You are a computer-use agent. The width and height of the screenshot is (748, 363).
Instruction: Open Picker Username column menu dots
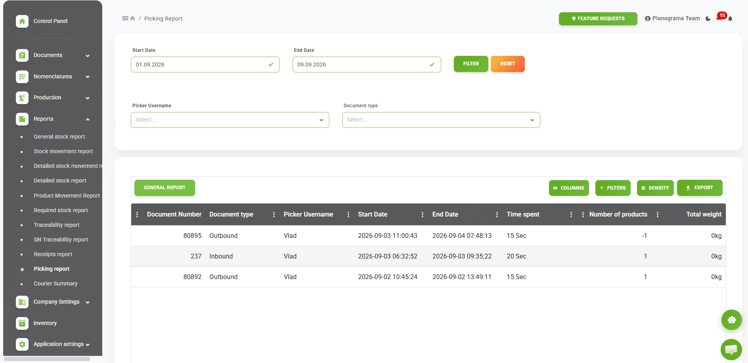click(x=348, y=215)
